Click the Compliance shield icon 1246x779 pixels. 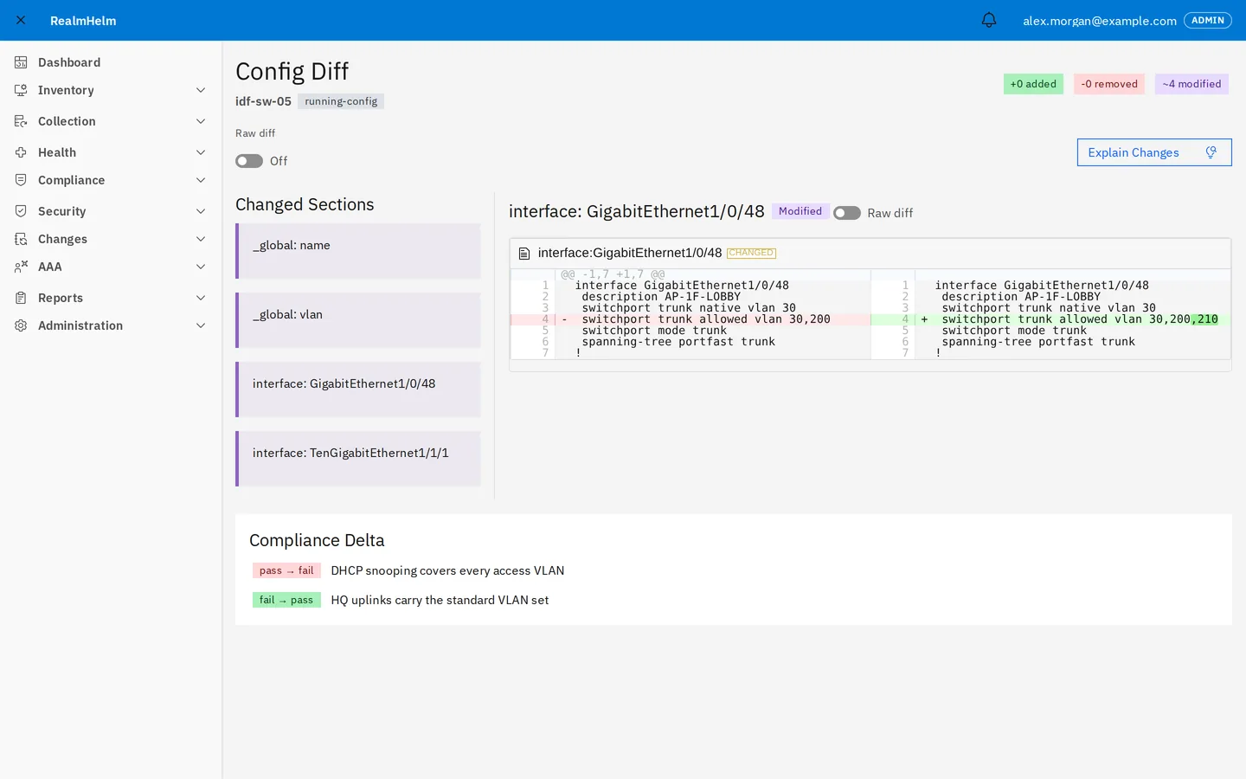[21, 180]
